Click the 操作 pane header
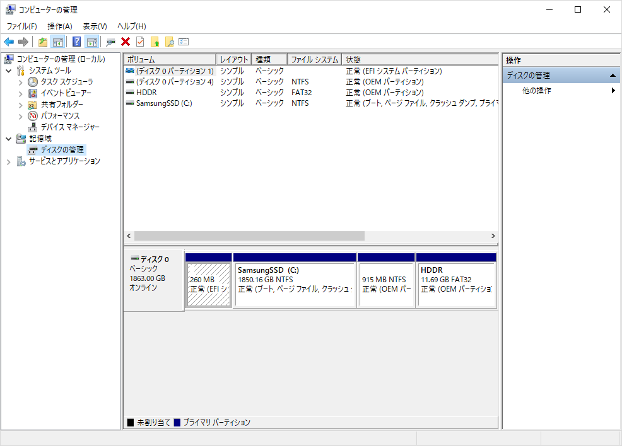Viewport: 622px width, 446px height. pyautogui.click(x=561, y=60)
